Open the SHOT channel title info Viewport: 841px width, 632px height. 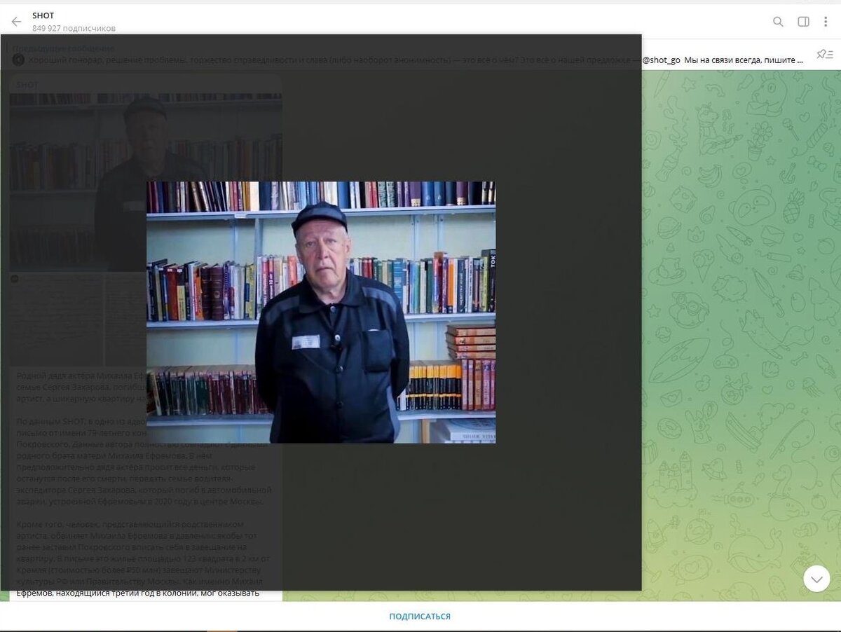click(43, 15)
